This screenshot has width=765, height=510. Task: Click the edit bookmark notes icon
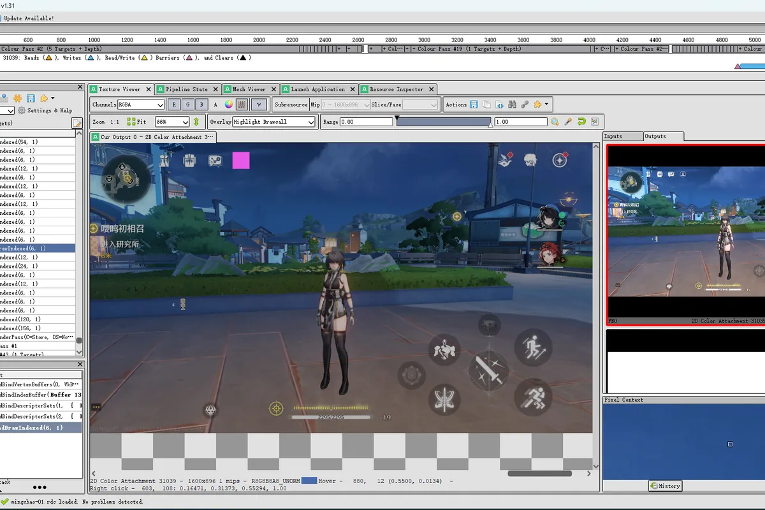(77, 123)
